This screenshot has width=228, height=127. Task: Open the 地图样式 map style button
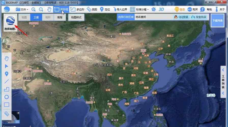76,17
